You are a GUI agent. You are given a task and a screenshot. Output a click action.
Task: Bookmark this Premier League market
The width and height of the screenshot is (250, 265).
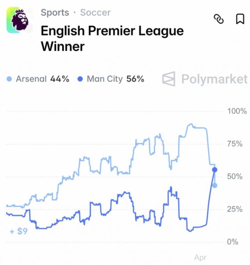240,19
